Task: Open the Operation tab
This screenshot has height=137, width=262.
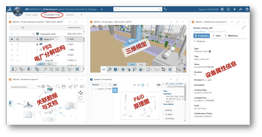Action: pos(70,15)
